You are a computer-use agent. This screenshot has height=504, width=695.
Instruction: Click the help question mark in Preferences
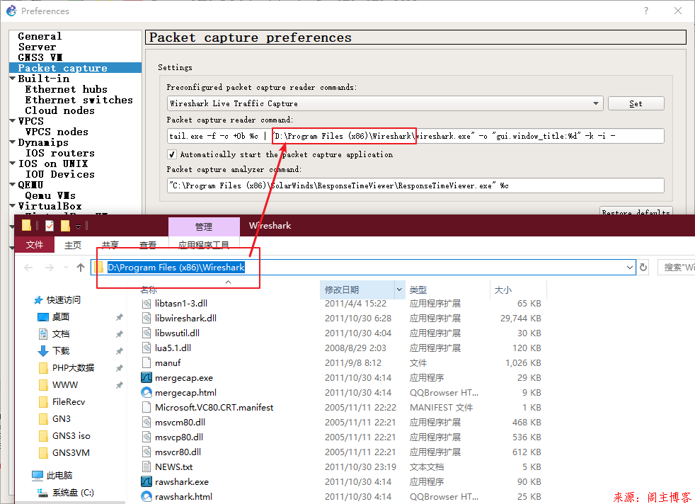click(x=645, y=11)
